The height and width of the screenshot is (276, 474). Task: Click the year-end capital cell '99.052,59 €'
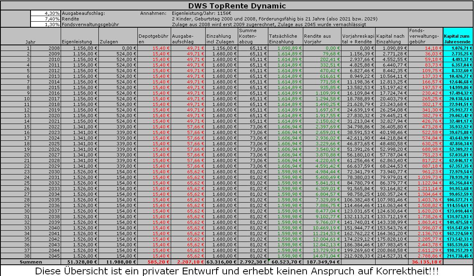[458, 194]
